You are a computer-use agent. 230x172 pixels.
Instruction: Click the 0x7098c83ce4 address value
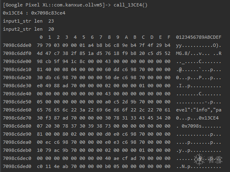click(x=48, y=13)
